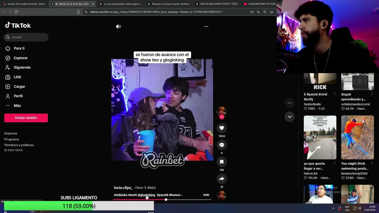Image resolution: width=379 pixels, height=213 pixels.
Task: Like the video with the heart icon
Action: pos(222,128)
